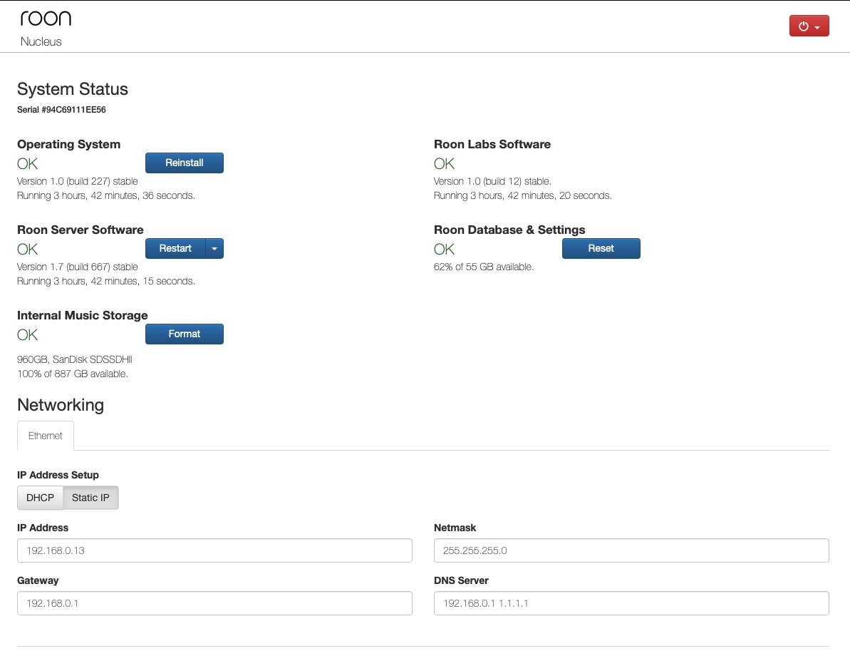Image resolution: width=850 pixels, height=656 pixels.
Task: Click the Roon Labs Software heading
Action: coord(492,144)
